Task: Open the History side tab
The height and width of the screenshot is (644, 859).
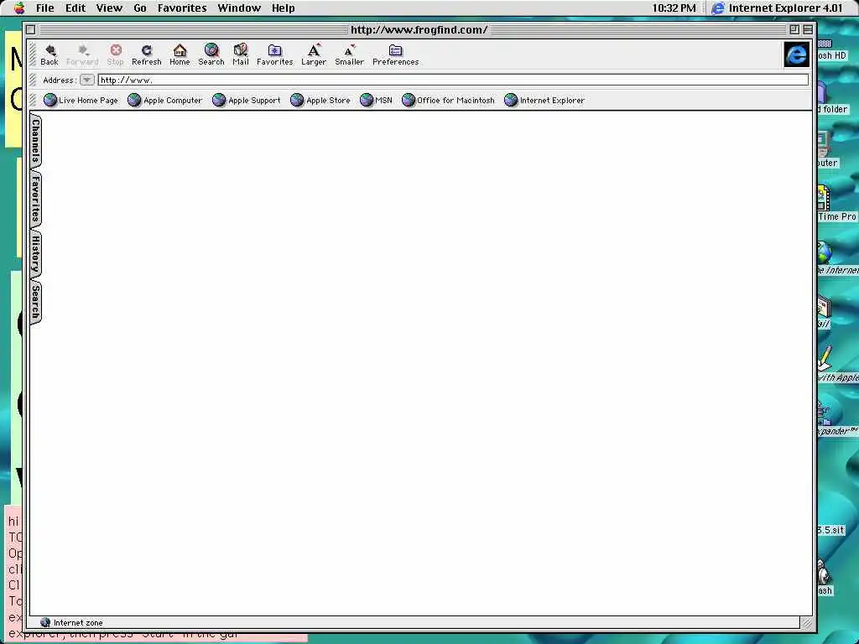Action: pyautogui.click(x=35, y=255)
